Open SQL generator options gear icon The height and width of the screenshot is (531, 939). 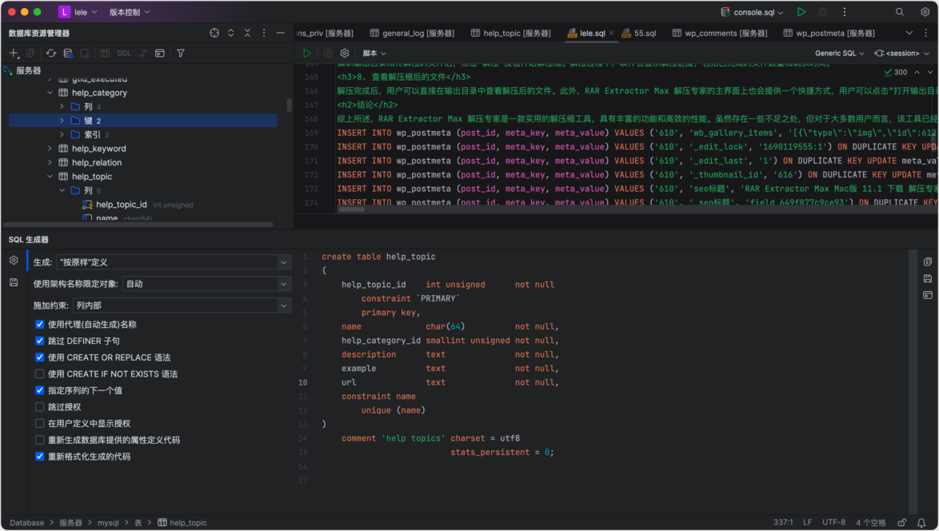(14, 261)
